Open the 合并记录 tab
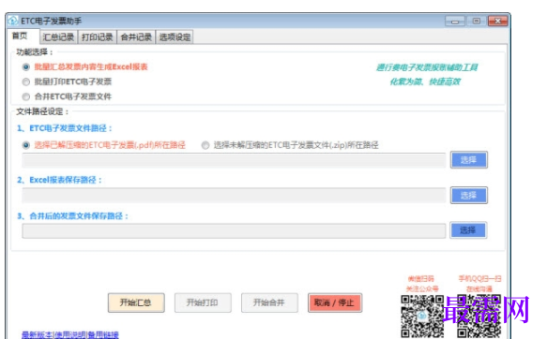The width and height of the screenshot is (547, 339). tap(136, 37)
